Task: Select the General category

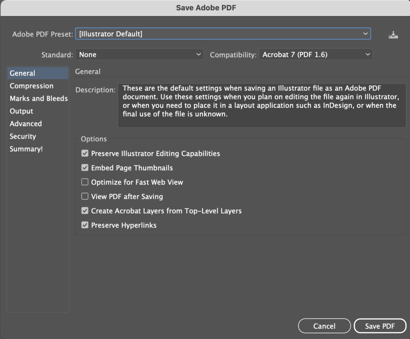Action: (x=38, y=73)
